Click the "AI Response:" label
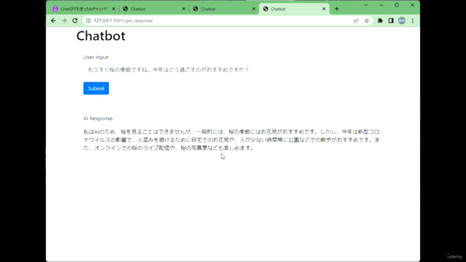466x262 pixels. (x=98, y=118)
